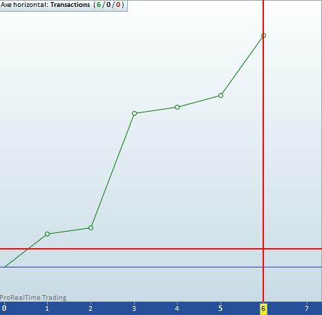Select the highlighted 6 marker on axis

pos(263,309)
